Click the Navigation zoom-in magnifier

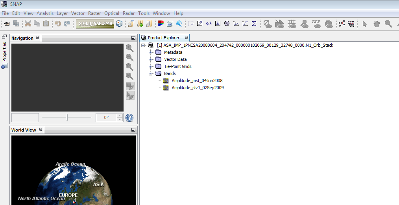130,48
